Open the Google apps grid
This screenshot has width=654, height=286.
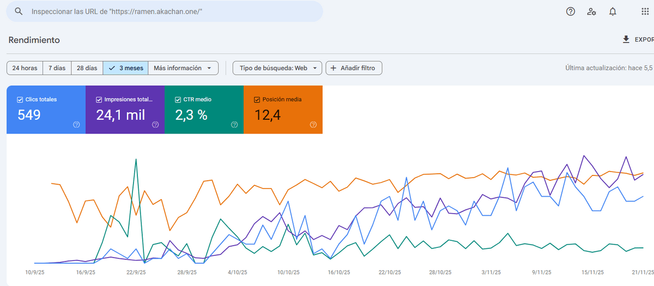coord(645,11)
